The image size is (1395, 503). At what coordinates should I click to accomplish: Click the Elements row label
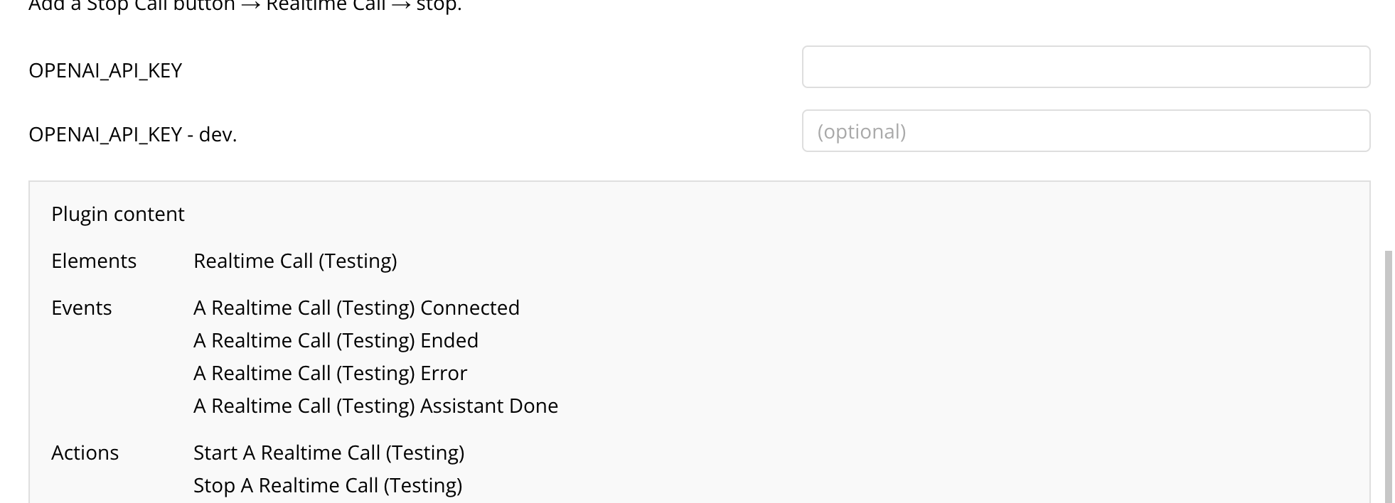tap(93, 261)
